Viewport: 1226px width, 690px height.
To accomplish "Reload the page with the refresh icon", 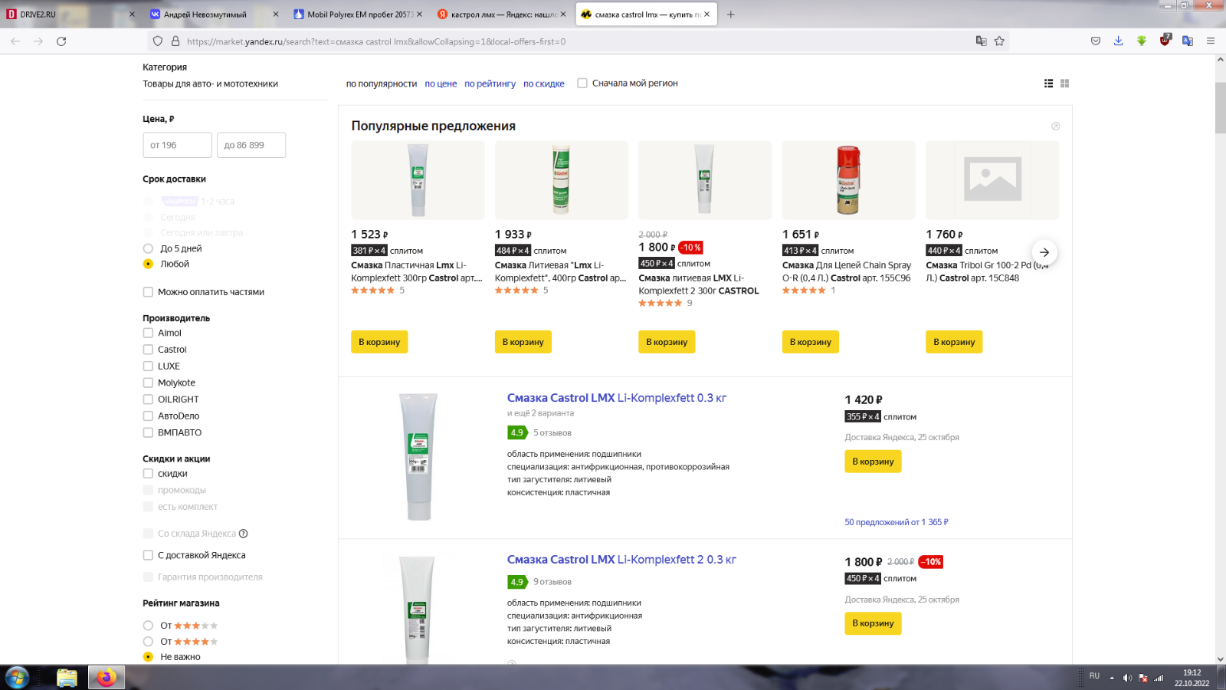I will point(61,41).
